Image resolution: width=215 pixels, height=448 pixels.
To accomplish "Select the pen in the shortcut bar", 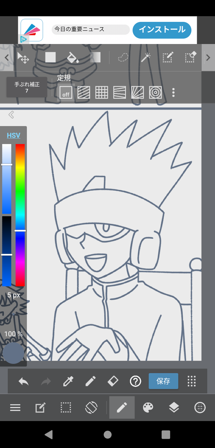I will (x=90, y=381).
